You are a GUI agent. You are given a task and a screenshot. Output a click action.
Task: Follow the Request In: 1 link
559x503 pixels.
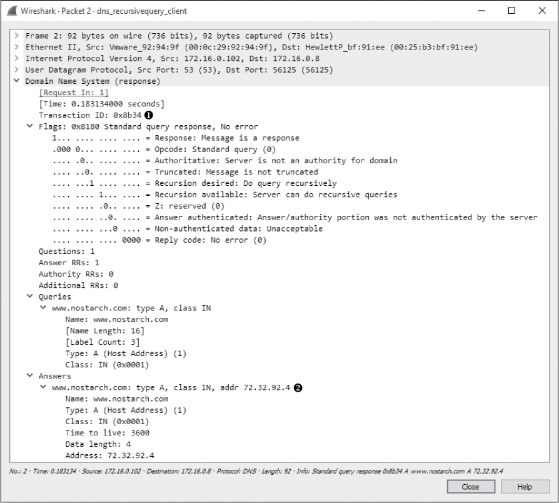(73, 93)
